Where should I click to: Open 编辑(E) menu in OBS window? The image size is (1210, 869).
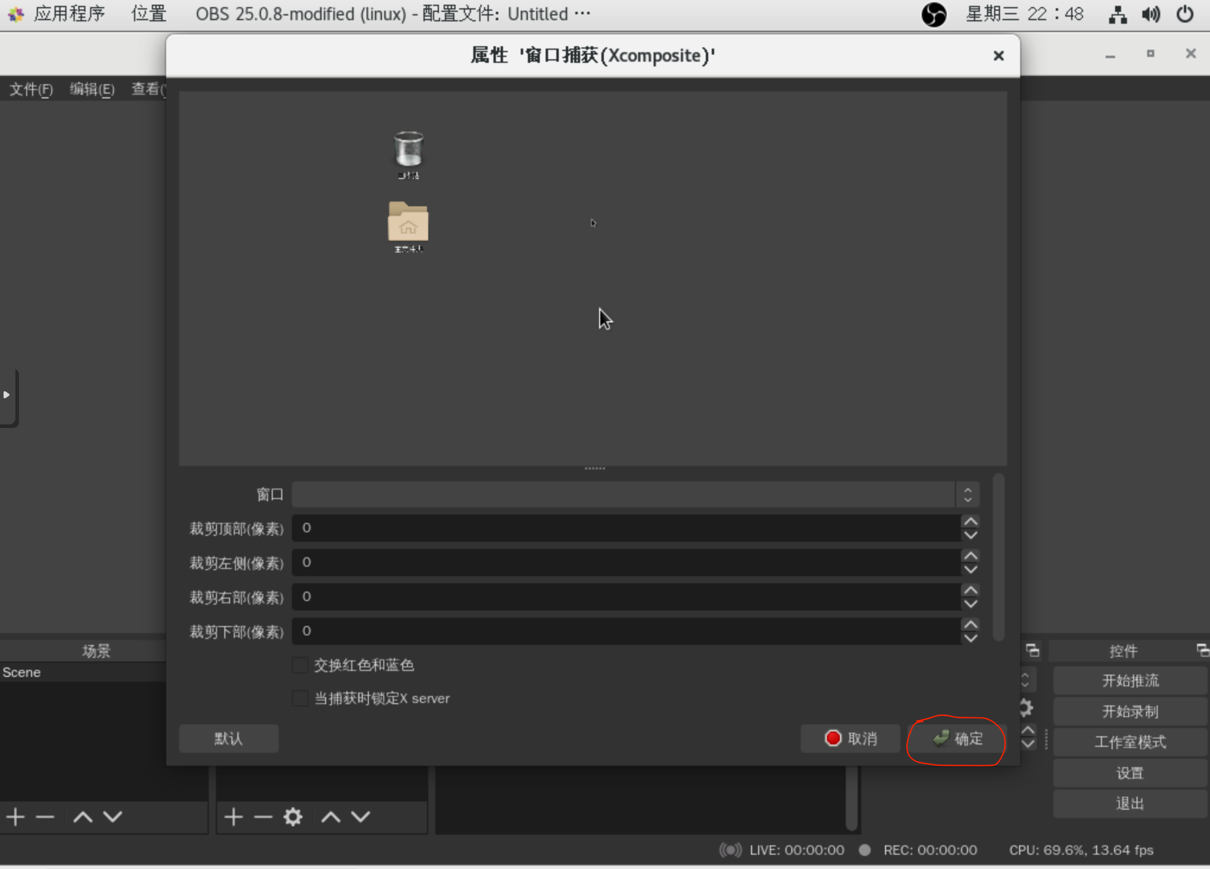click(x=92, y=90)
